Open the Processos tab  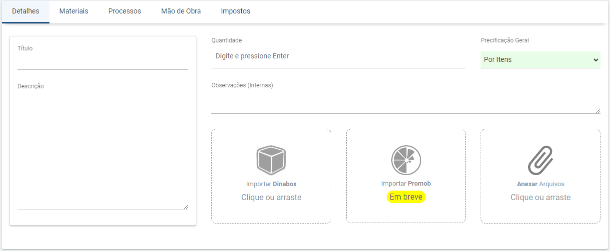124,11
